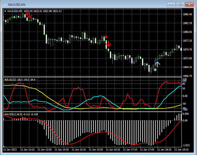The image size is (197, 155).
Task: Maximize the XAUUSD,M5 chart window
Action: [x=180, y=4]
